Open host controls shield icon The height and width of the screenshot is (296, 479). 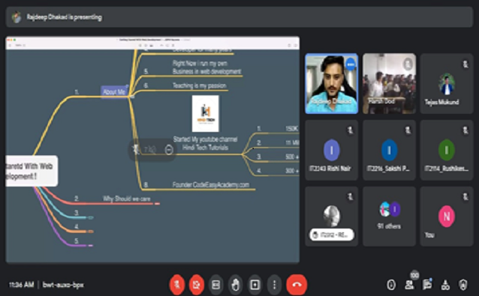tap(463, 285)
